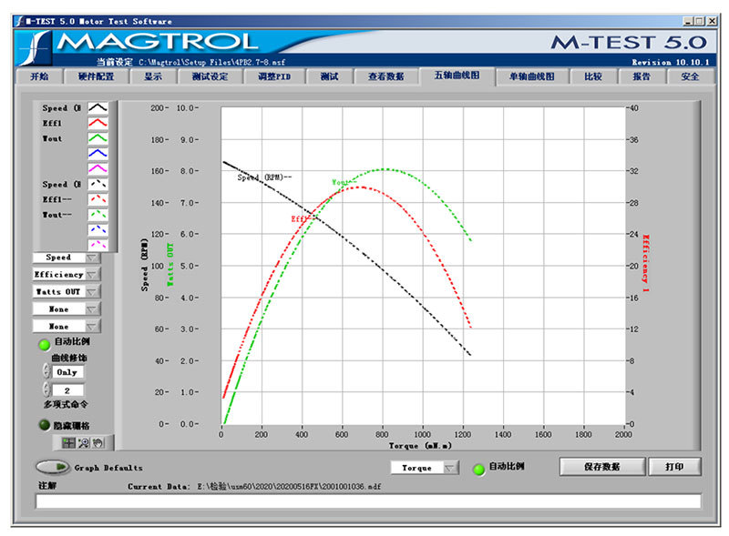Viewport: 729px width, 536px height.
Task: Select the crosshair cursor graph tool
Action: [69, 443]
